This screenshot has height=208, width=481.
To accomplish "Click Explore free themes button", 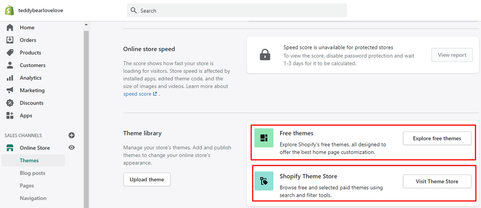I will (437, 139).
